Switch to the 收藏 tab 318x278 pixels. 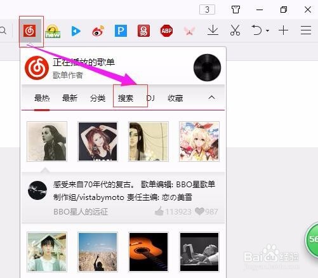(175, 98)
